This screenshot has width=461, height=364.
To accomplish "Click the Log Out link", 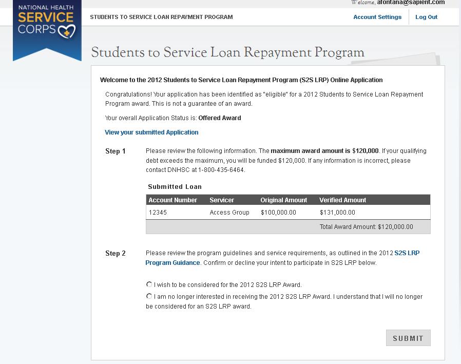I will pos(426,17).
